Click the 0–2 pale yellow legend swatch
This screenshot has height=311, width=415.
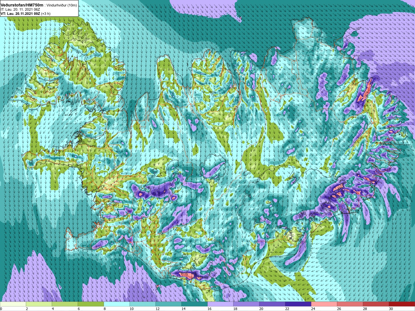pyautogui.click(x=13, y=304)
